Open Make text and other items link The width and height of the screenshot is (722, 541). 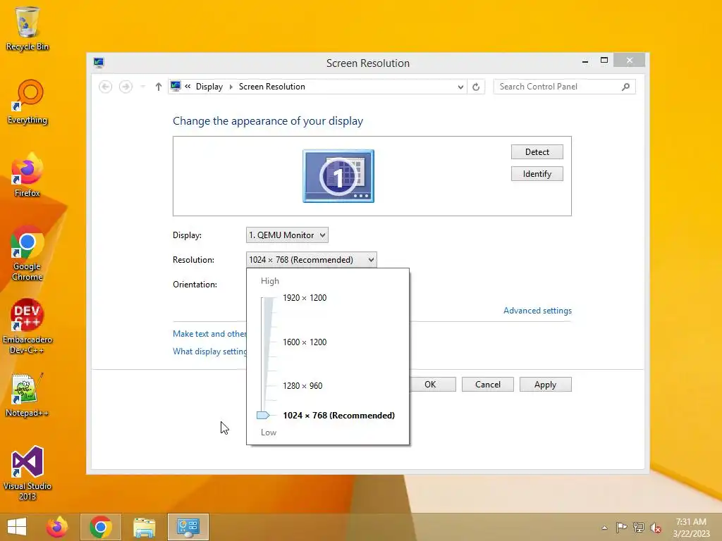pos(209,333)
